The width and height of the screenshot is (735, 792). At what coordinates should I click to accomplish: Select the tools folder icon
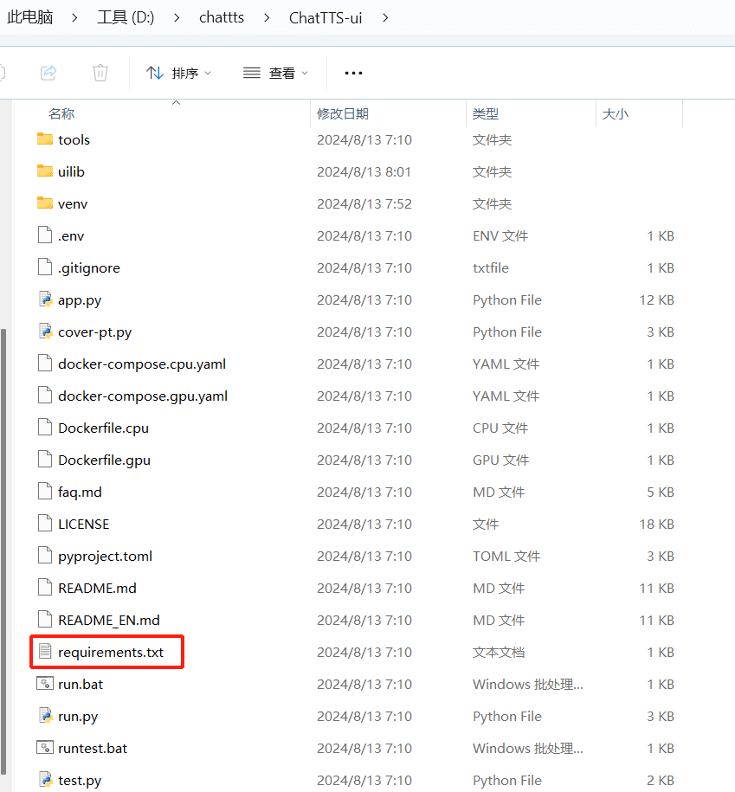pyautogui.click(x=45, y=138)
